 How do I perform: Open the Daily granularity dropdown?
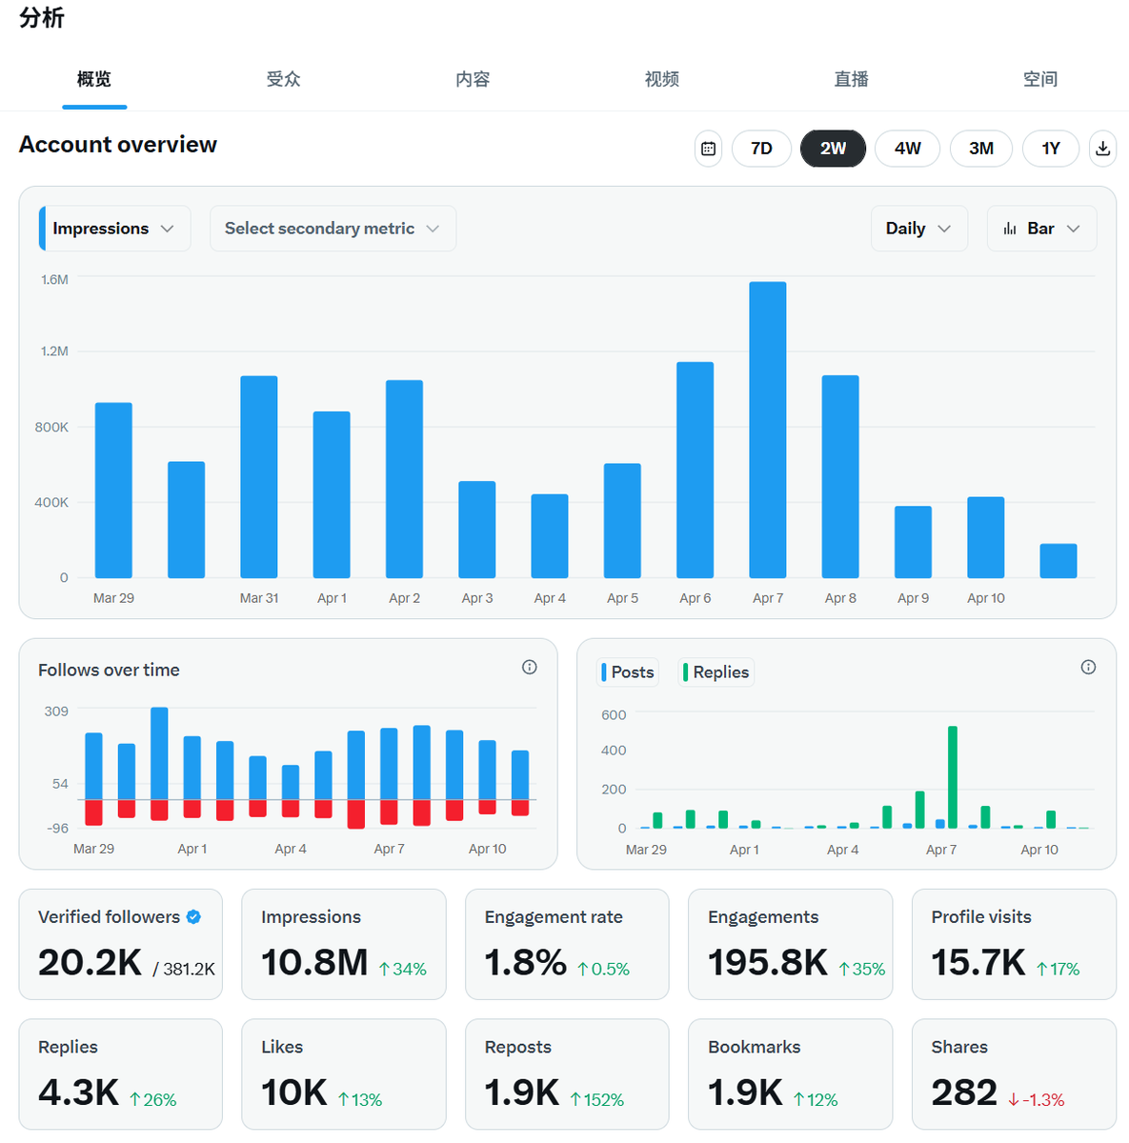click(918, 229)
